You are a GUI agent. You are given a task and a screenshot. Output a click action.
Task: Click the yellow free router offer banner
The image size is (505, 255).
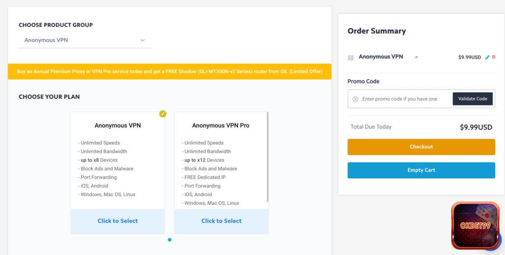point(170,71)
